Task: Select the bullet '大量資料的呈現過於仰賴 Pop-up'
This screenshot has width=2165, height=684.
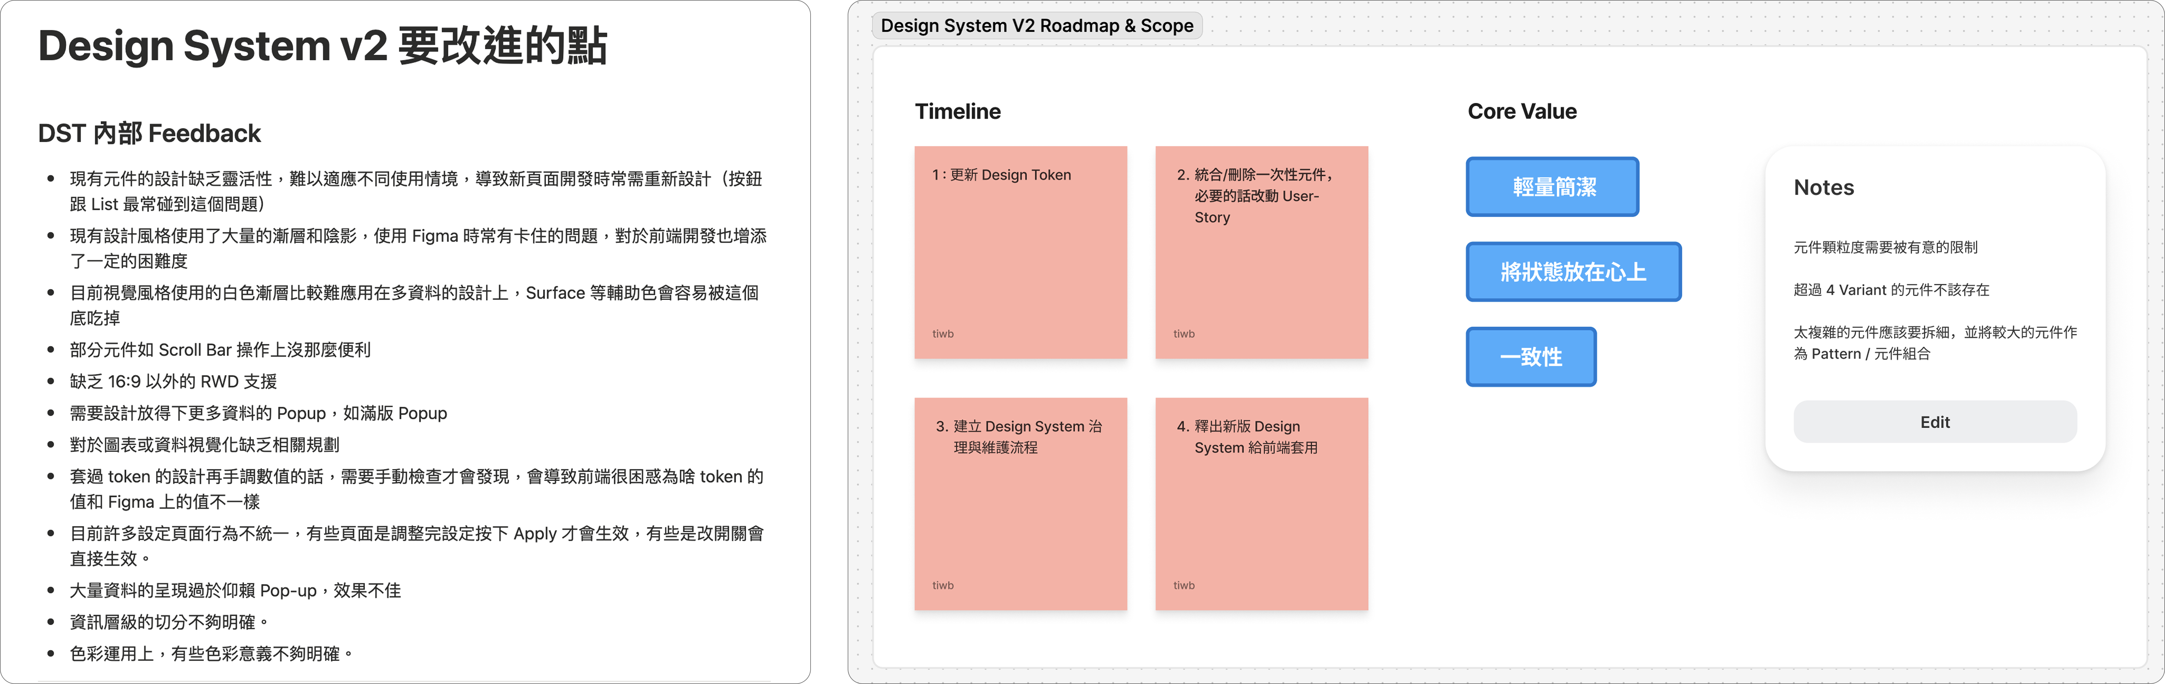Action: coord(235,591)
